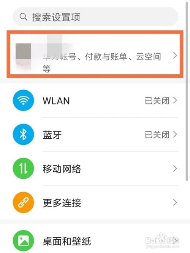This screenshot has height=253, width=190.
Task: Open 蓝牙 已关闭 status
Action: [157, 135]
